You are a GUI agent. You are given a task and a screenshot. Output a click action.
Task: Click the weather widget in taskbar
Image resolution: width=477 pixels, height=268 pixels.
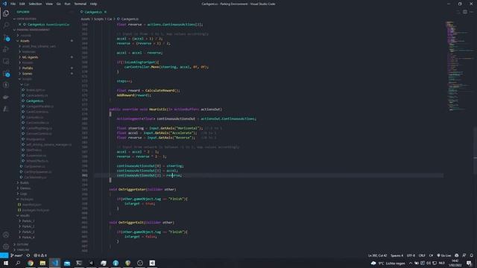[x=388, y=263]
